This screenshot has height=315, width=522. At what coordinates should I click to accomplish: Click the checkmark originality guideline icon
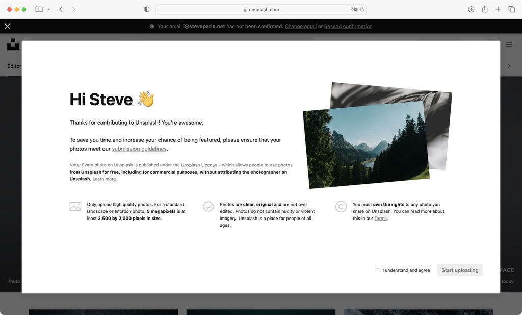coord(208,206)
